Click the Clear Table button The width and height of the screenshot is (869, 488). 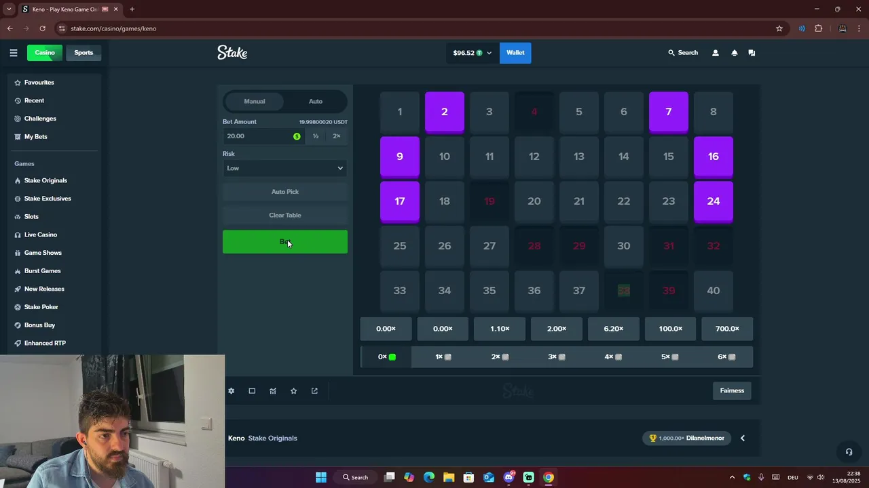pos(285,216)
